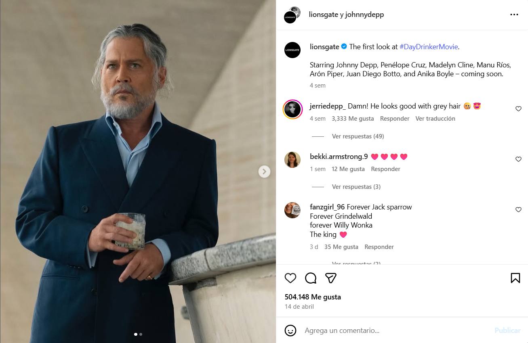Go to the next photo with the arrow
Viewport: 528px width, 343px height.
click(264, 171)
